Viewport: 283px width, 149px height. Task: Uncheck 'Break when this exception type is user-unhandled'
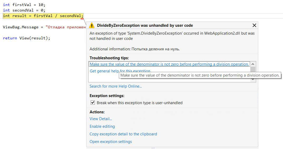(92, 103)
